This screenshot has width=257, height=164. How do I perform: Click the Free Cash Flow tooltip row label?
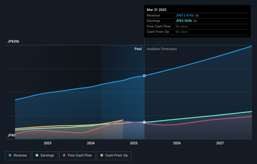[x=159, y=26]
